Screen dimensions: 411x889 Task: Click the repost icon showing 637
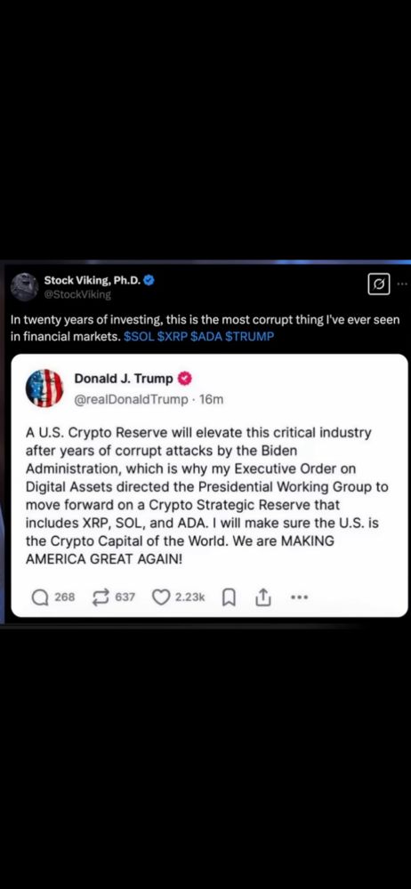[101, 597]
